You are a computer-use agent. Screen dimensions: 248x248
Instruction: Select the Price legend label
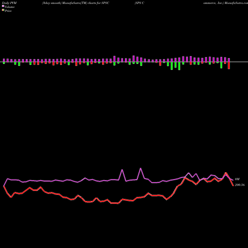8,11
